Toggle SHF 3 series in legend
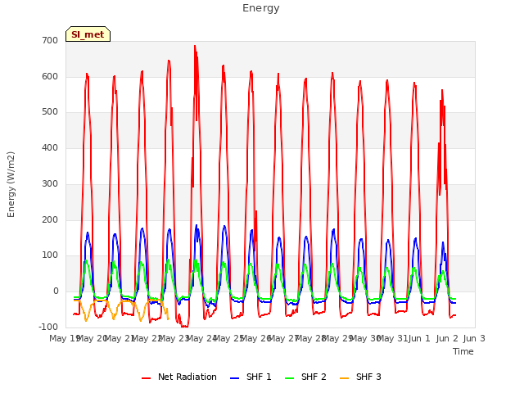Screen dimensions: 524x393 [x=360, y=377]
